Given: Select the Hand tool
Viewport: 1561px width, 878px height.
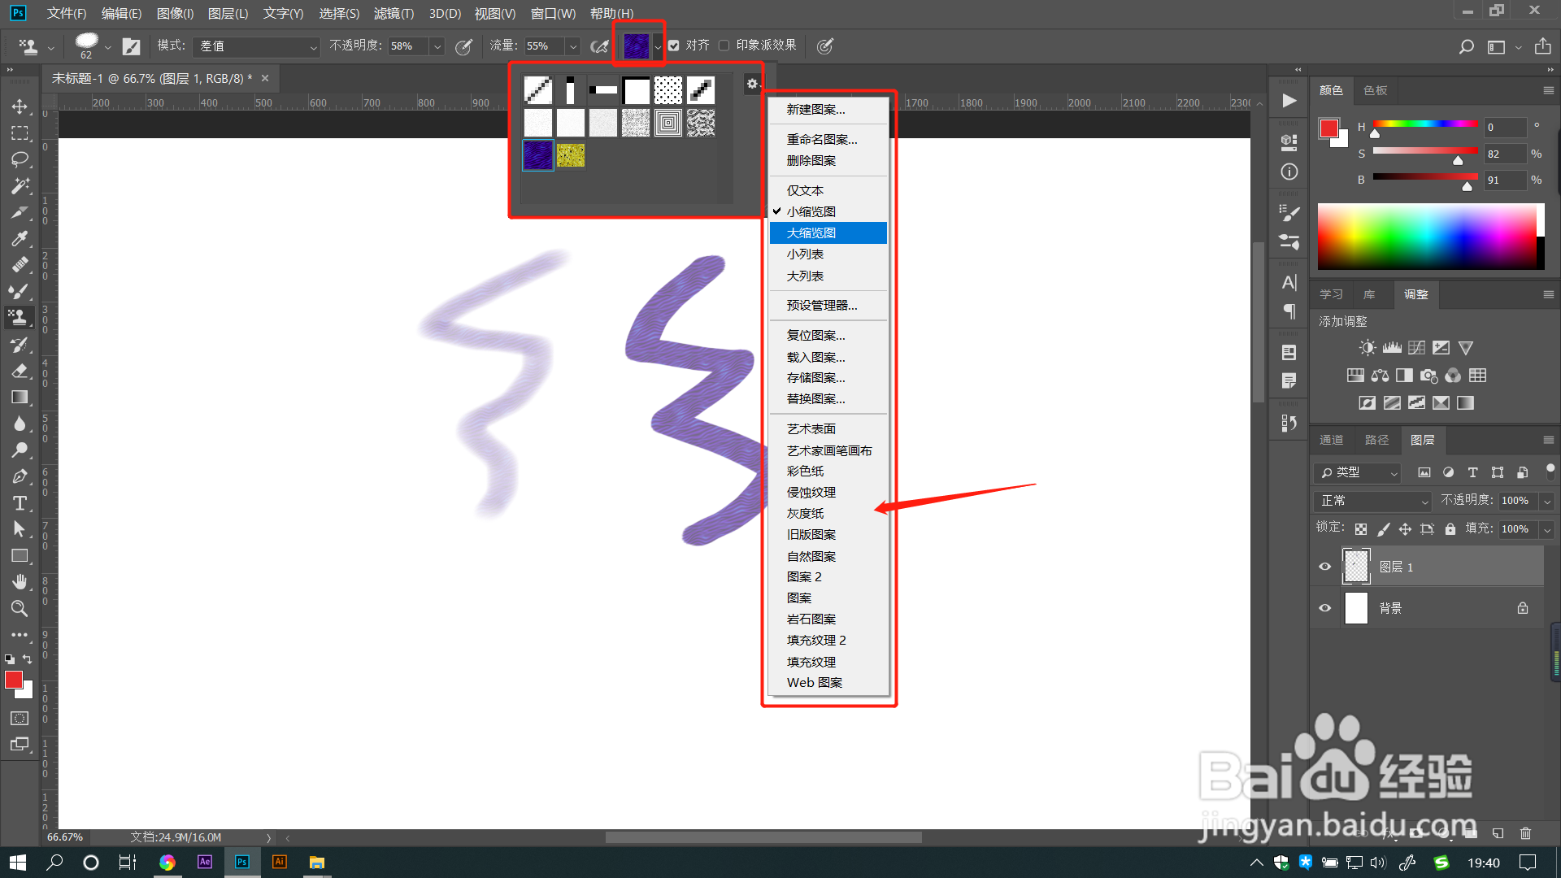Looking at the screenshot, I should pos(20,582).
